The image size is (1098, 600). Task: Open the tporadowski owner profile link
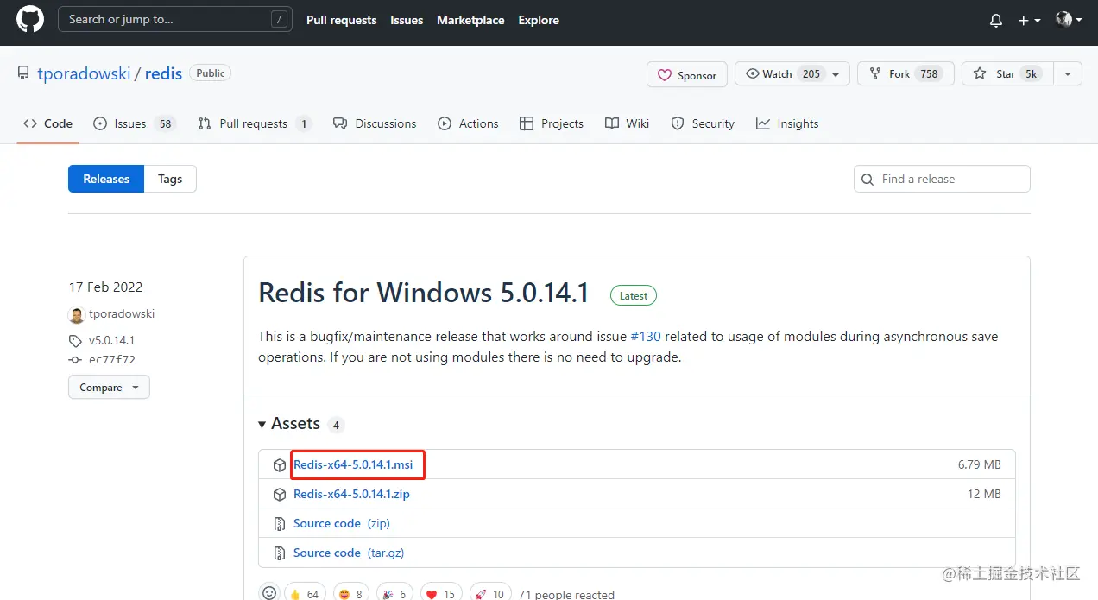click(84, 73)
